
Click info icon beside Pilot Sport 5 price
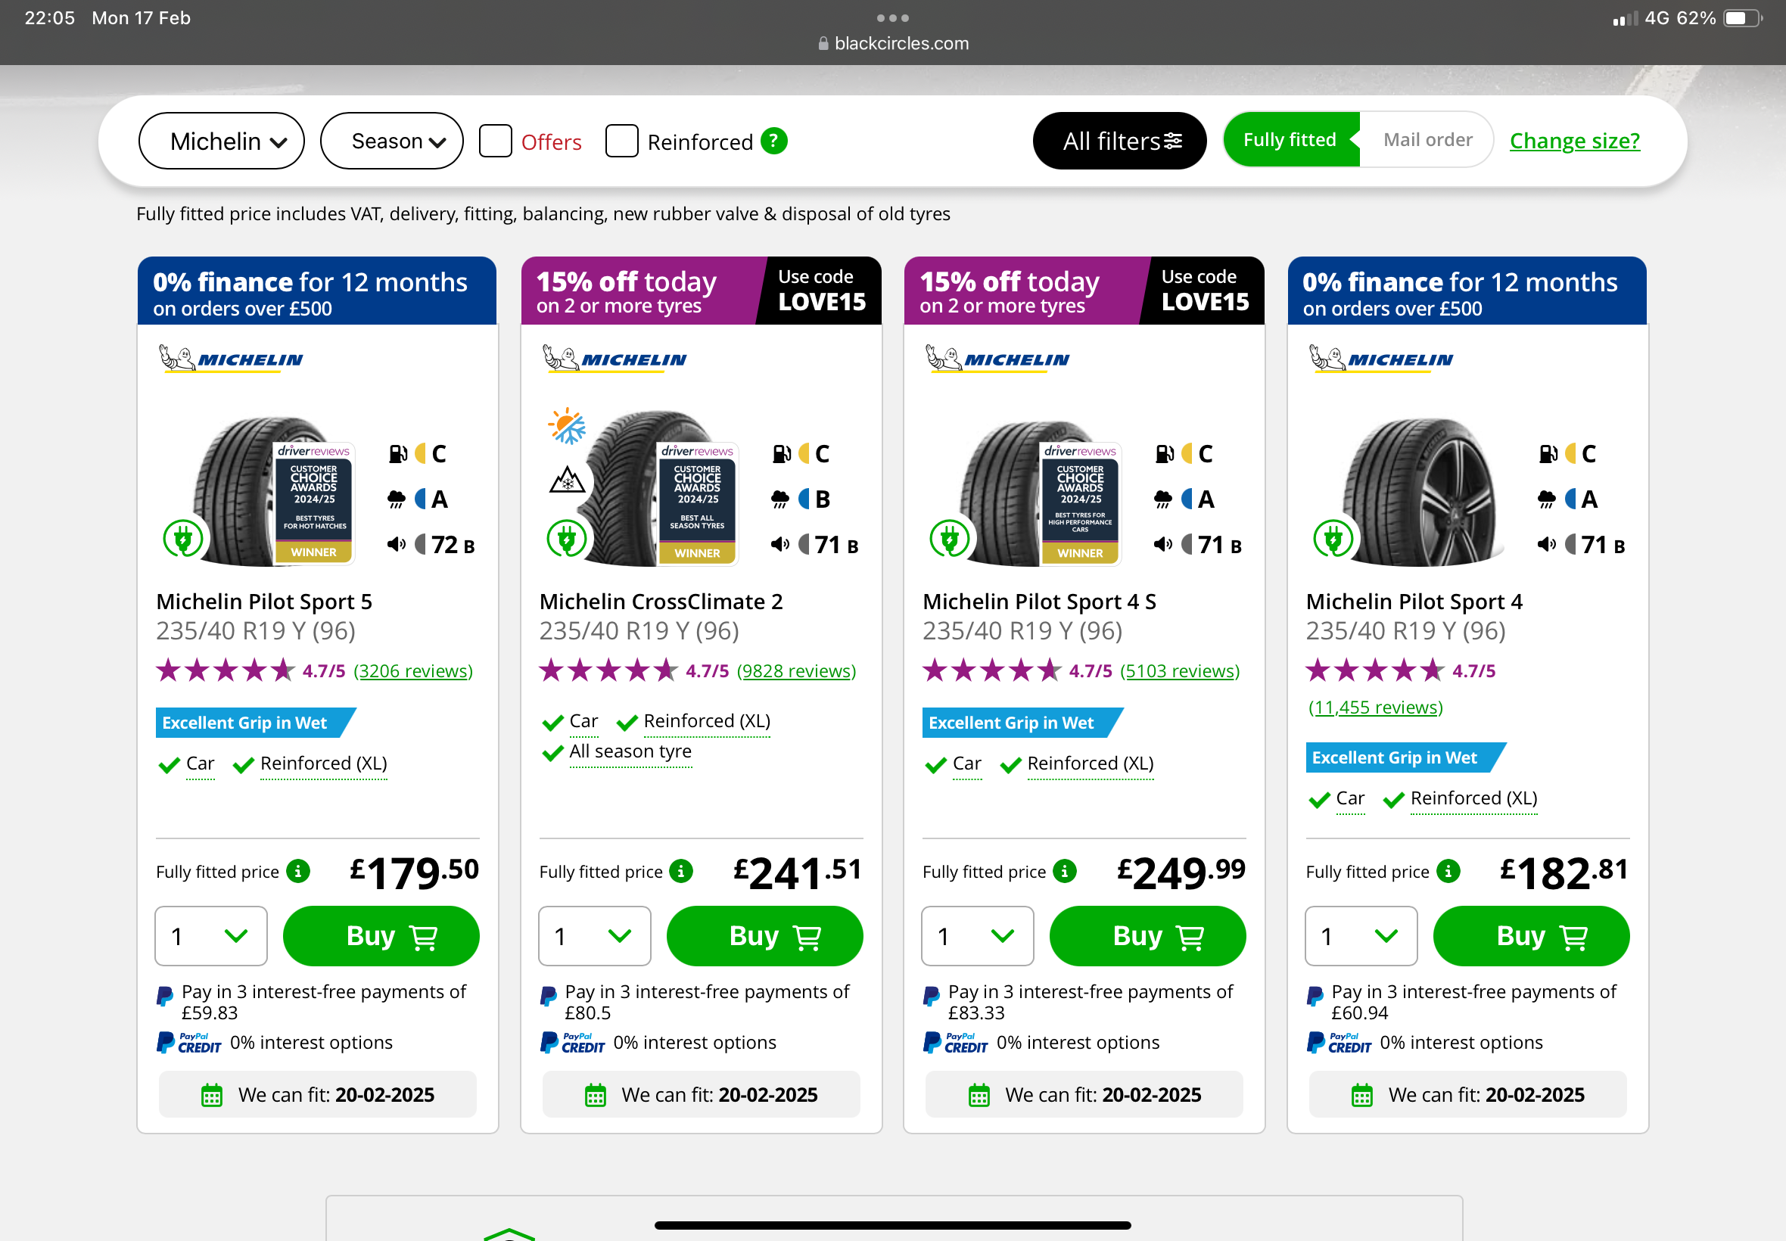click(298, 871)
